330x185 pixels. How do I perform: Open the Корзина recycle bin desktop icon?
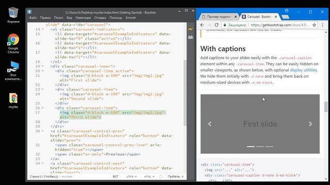[13, 15]
